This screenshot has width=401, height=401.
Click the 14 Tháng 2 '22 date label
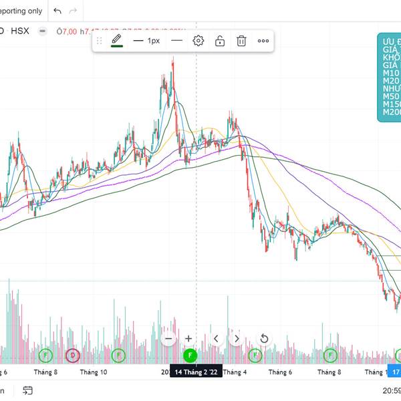click(x=196, y=372)
